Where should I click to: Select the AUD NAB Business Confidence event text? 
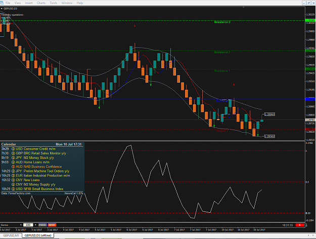coord(39,166)
